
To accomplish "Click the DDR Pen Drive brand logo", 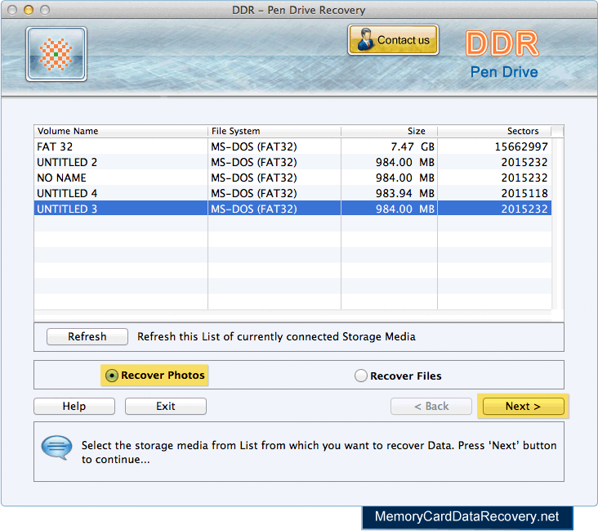I will tap(503, 55).
